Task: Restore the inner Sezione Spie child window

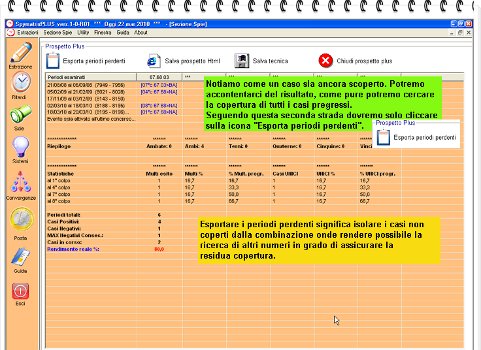Action: pos(460,33)
